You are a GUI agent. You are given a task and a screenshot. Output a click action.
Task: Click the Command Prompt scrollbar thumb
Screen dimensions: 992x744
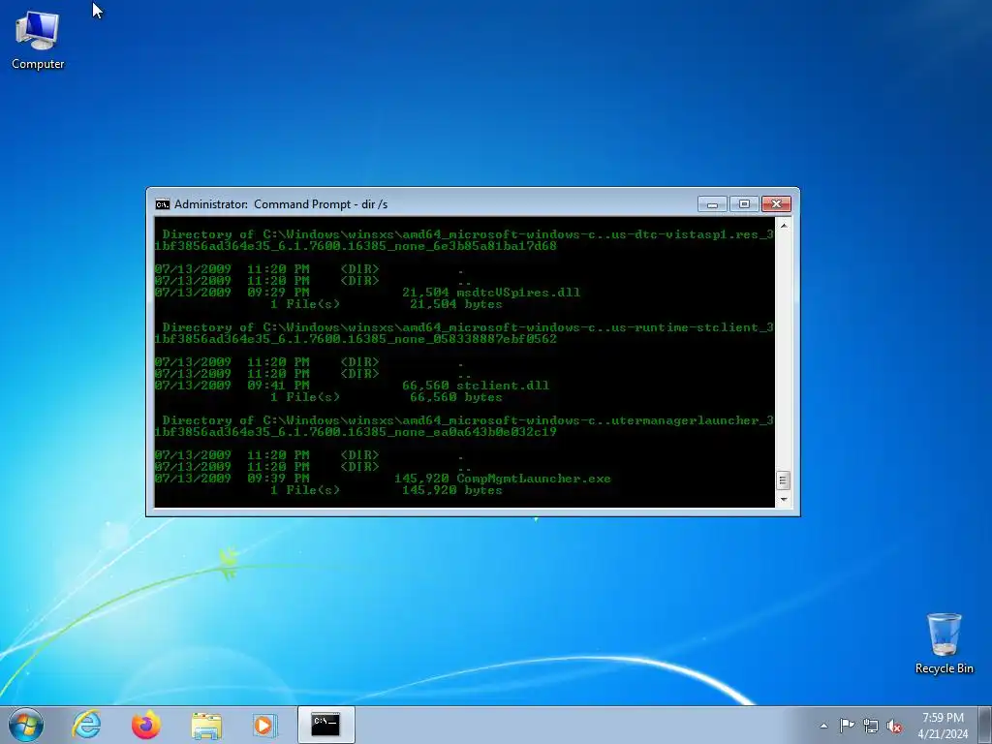783,480
